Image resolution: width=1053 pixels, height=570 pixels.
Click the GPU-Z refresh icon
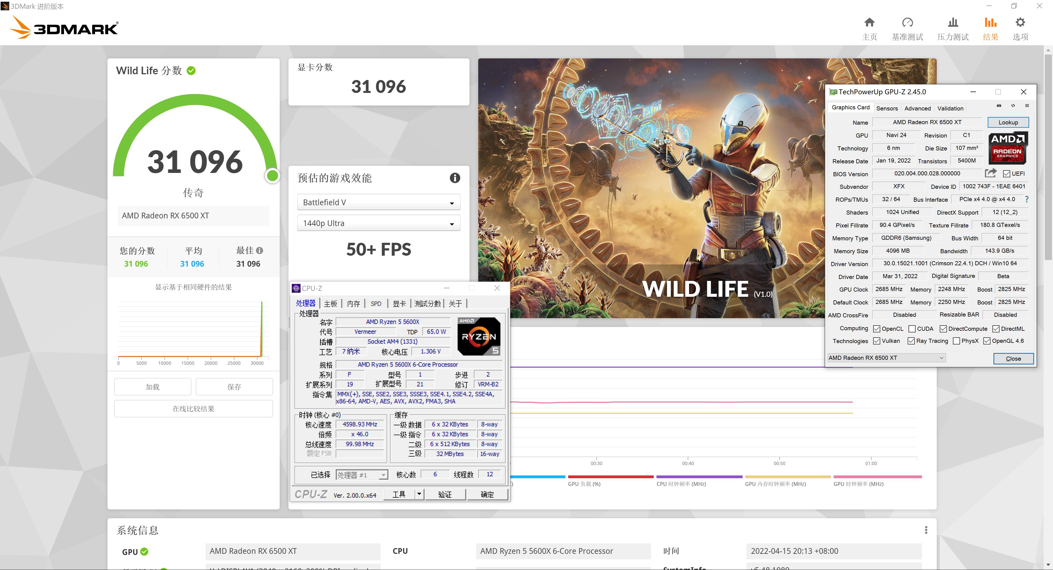tap(1013, 106)
